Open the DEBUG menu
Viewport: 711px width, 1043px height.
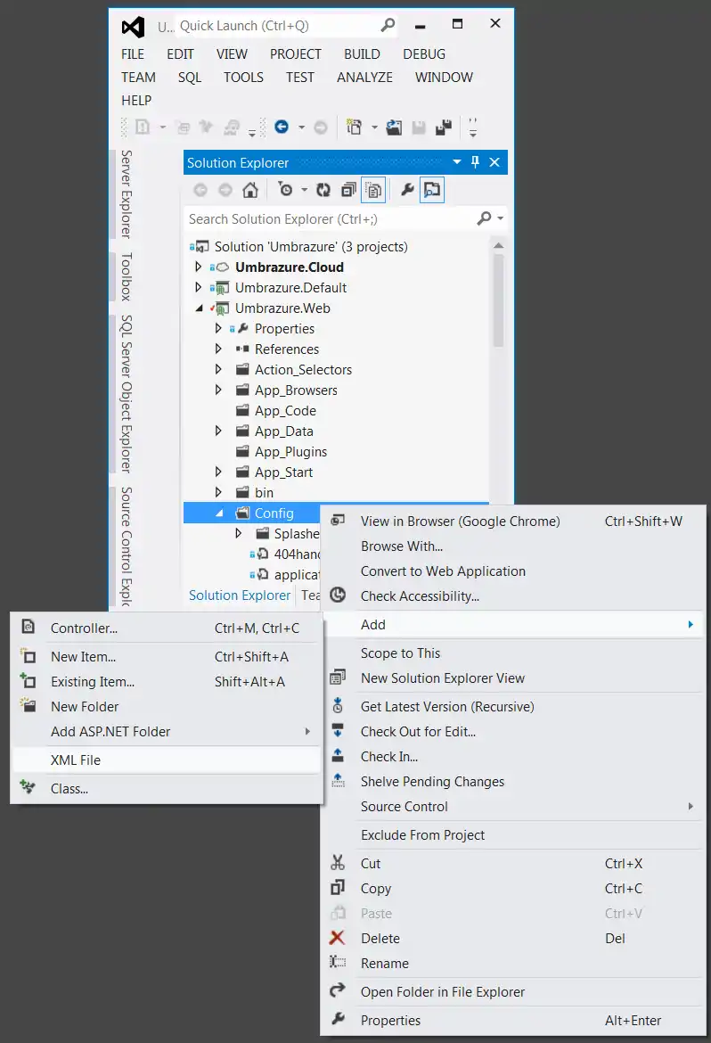tap(424, 54)
